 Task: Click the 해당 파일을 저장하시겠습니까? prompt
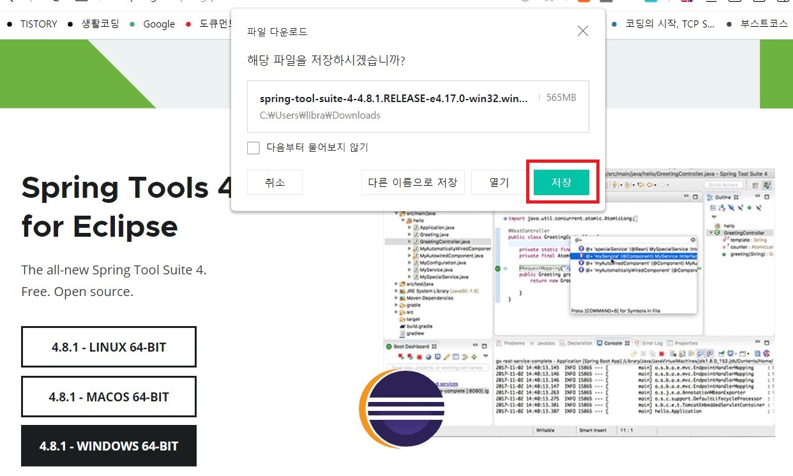click(x=326, y=61)
